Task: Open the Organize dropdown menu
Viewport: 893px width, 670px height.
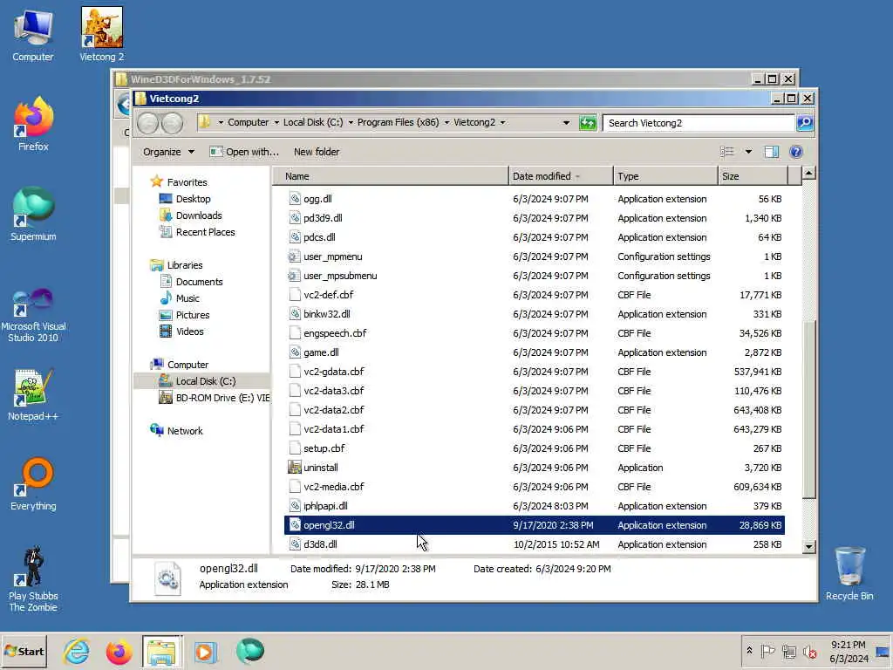Action: click(x=168, y=152)
